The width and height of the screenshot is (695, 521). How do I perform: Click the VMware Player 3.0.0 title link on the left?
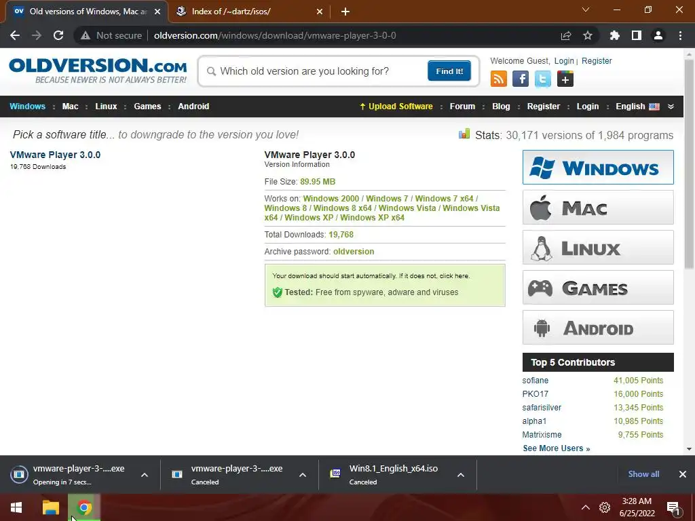(55, 155)
